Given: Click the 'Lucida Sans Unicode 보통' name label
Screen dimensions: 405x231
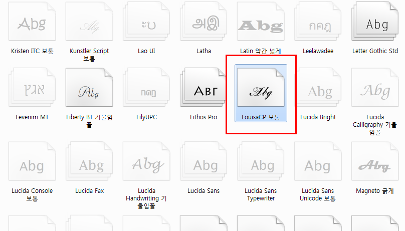Looking at the screenshot, I should click(318, 194).
